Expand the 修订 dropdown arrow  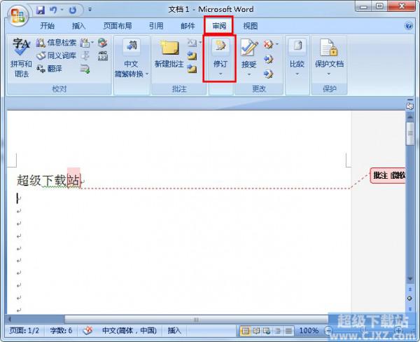pyautogui.click(x=220, y=74)
